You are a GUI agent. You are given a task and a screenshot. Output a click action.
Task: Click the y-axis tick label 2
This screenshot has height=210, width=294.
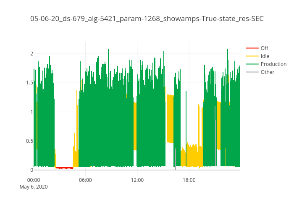point(31,54)
